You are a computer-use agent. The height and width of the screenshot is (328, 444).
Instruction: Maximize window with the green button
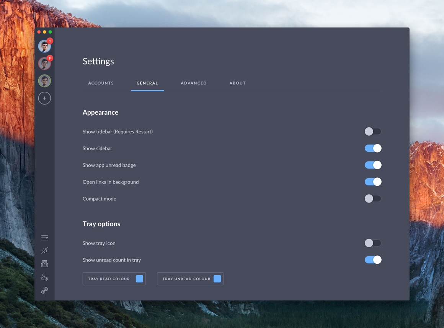(x=50, y=32)
